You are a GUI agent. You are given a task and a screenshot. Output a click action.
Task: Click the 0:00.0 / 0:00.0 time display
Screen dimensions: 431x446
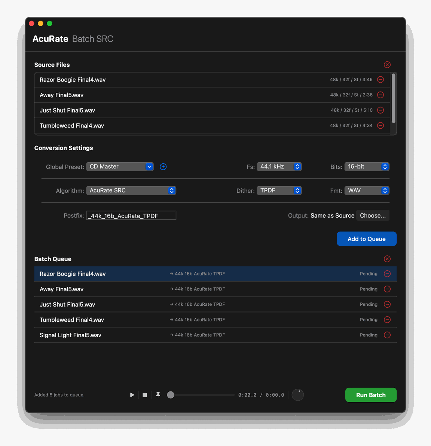coord(261,395)
